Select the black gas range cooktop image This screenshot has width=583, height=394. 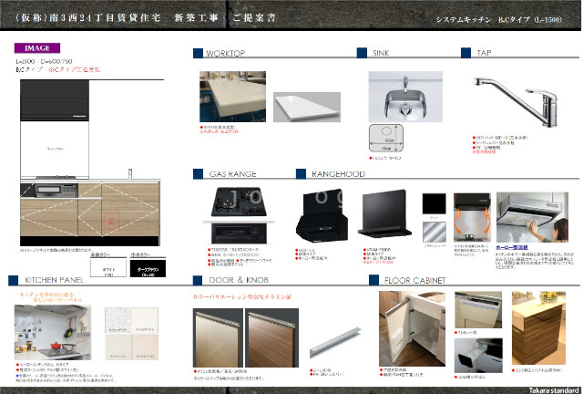point(239,202)
